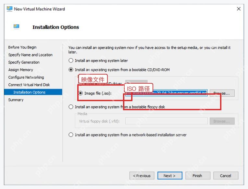Open the Summary step
Image resolution: width=248 pixels, height=189 pixels.
pos(16,100)
